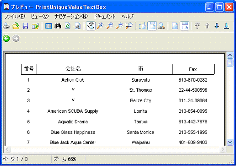Click the export folder icon
The height and width of the screenshot is (166, 237).
(x=35, y=26)
